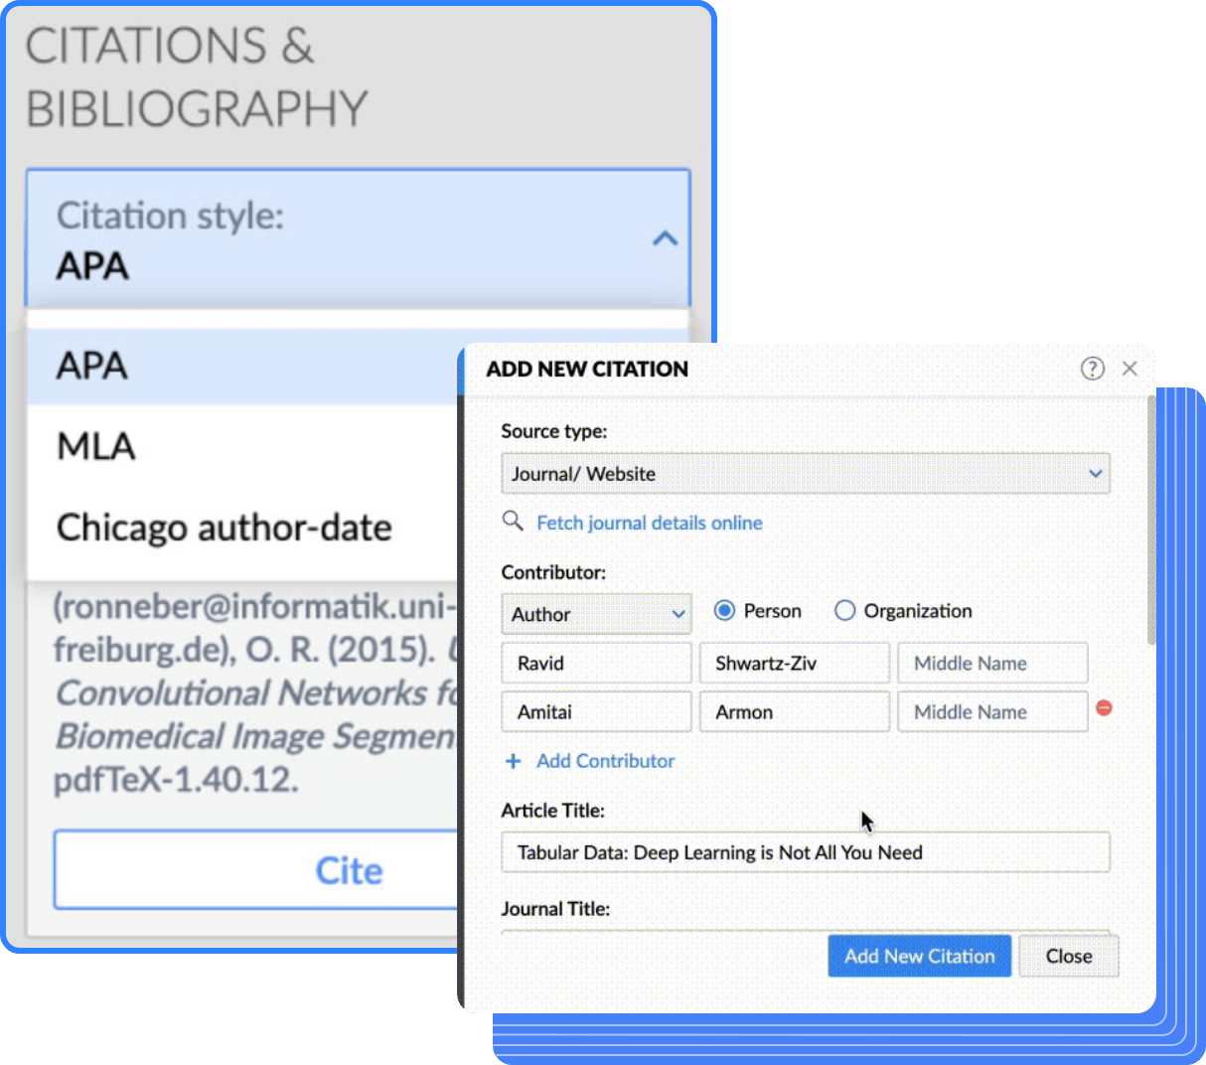Click the Citation style selector box
The height and width of the screenshot is (1065, 1206).
(x=358, y=238)
